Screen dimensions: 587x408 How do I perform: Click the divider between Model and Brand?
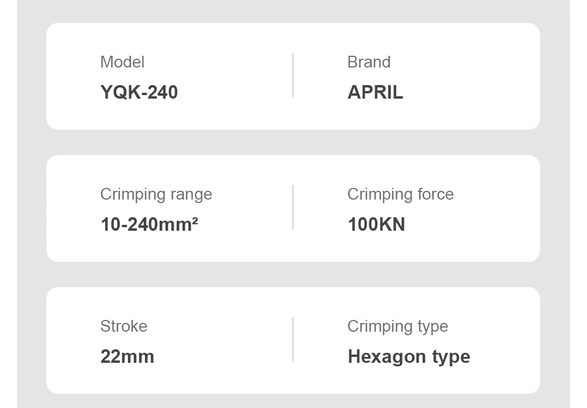[x=293, y=75]
